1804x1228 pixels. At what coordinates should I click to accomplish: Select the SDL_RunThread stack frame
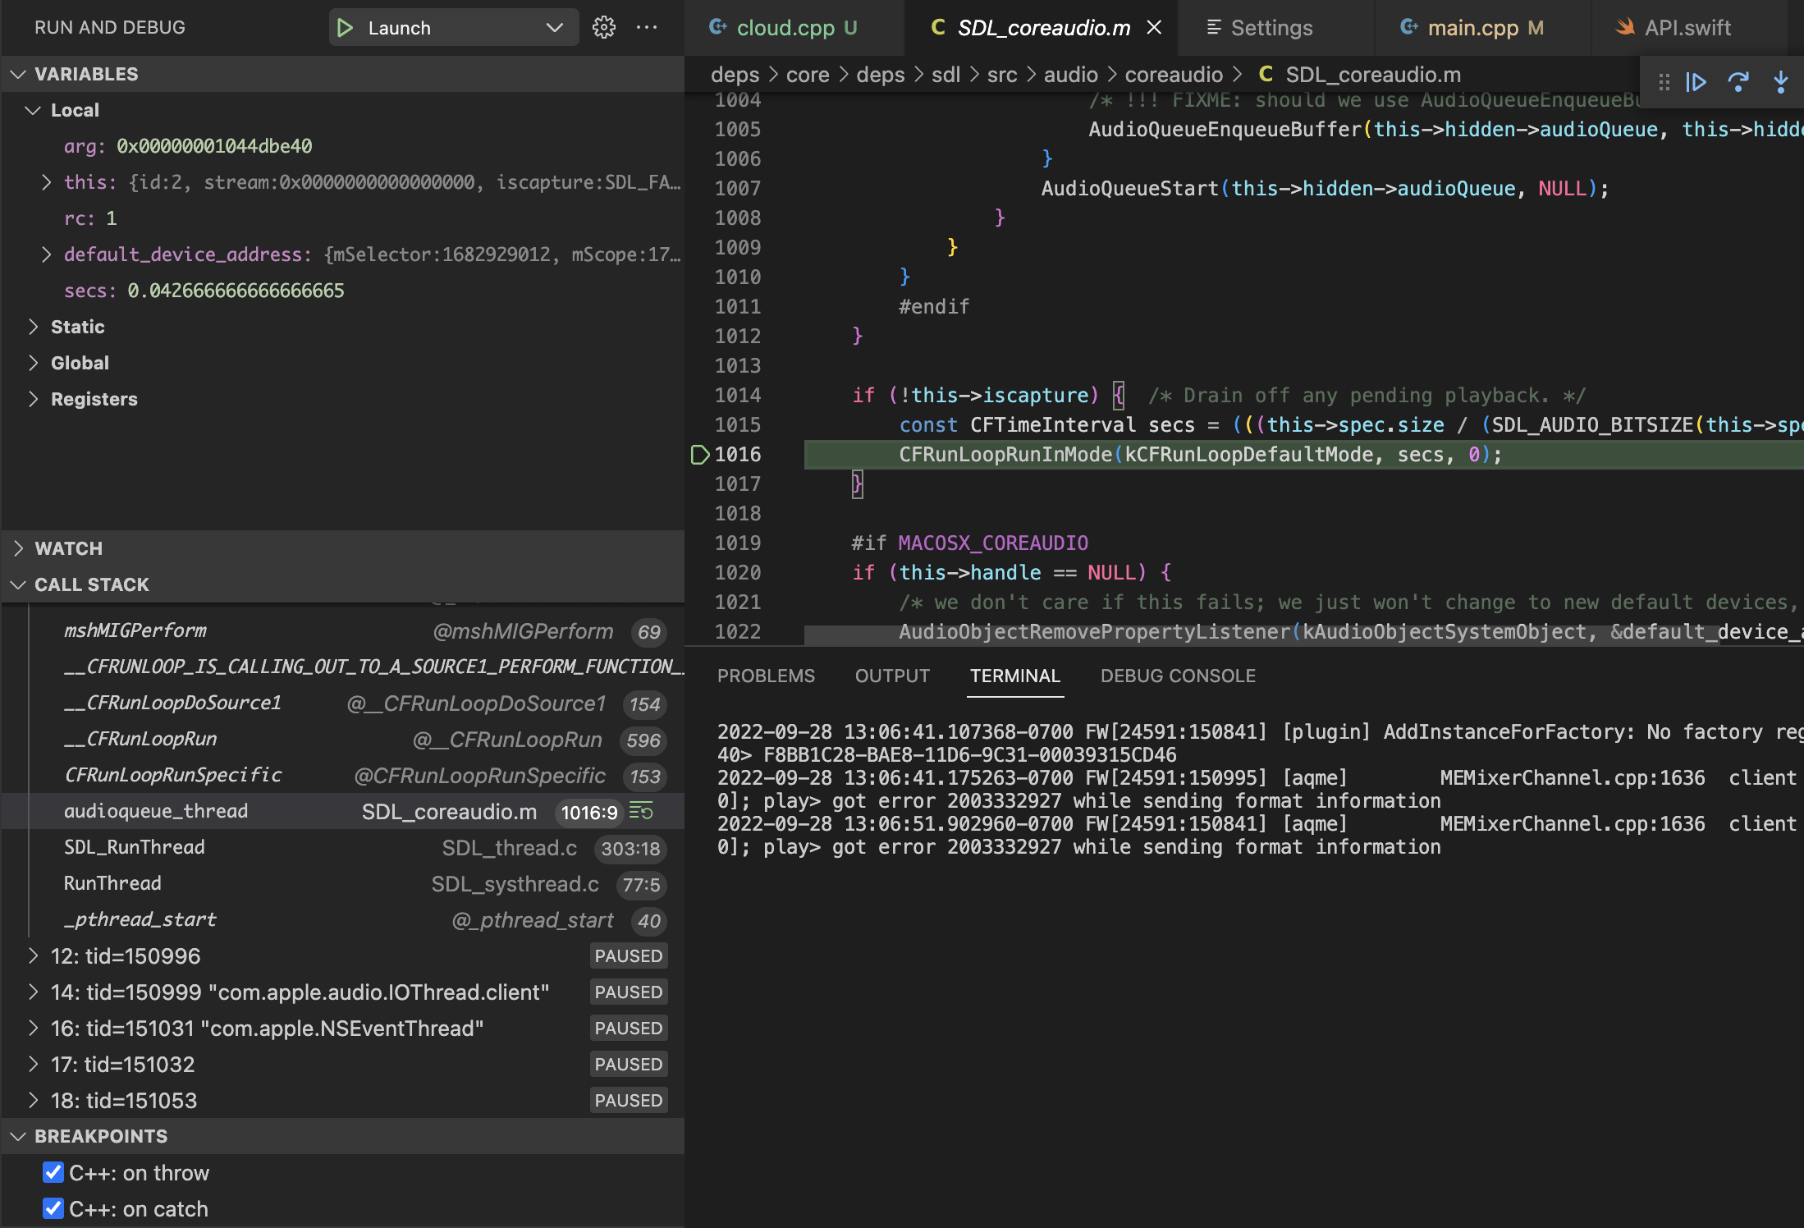pos(135,847)
